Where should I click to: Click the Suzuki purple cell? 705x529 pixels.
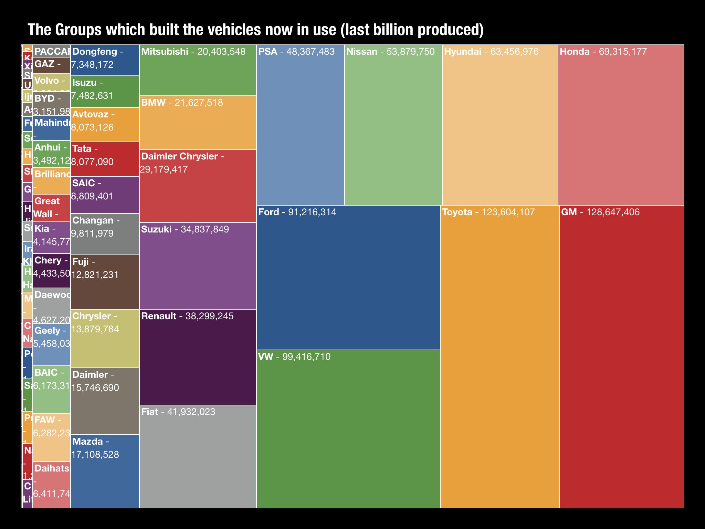[198, 266]
